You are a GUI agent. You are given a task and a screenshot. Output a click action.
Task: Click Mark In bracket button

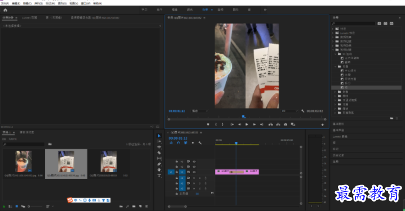[216, 124]
